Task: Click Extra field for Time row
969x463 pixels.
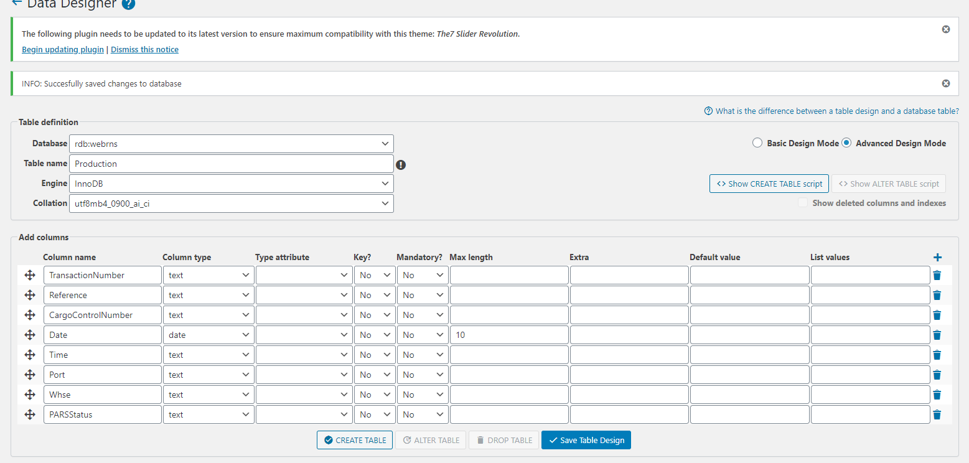Action: pos(629,355)
